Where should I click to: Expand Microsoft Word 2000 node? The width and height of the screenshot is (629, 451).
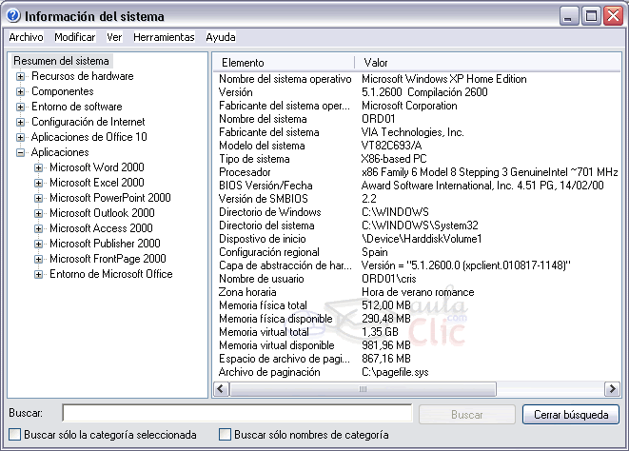(x=38, y=167)
